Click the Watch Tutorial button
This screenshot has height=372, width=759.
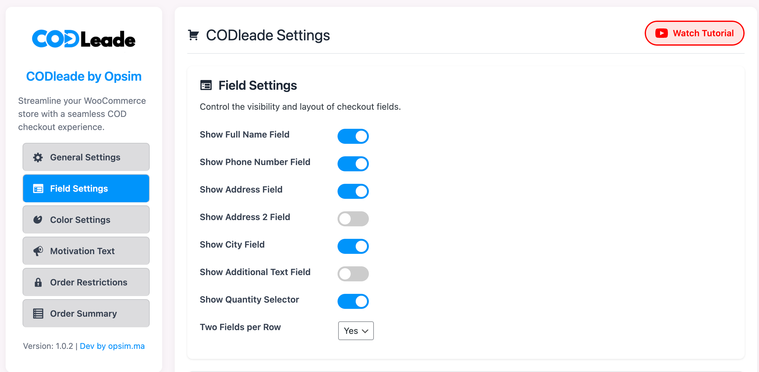[x=694, y=33]
